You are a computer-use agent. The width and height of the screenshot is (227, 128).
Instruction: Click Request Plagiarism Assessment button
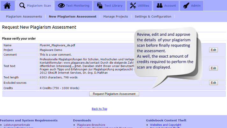click(114, 94)
